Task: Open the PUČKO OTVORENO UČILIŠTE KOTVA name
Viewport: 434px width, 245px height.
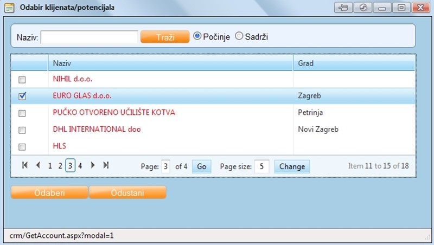Action: pos(114,112)
